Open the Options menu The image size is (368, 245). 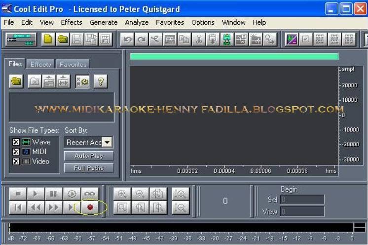pos(203,22)
